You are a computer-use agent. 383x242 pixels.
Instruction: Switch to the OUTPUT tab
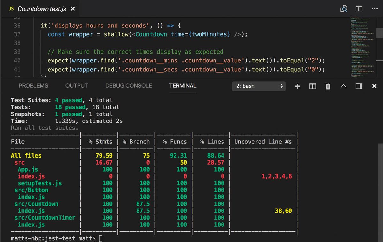(76, 85)
